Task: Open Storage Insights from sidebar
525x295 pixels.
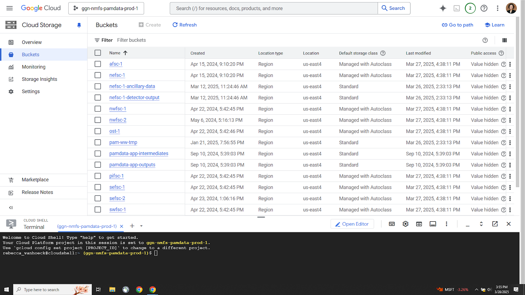Action: [39, 79]
